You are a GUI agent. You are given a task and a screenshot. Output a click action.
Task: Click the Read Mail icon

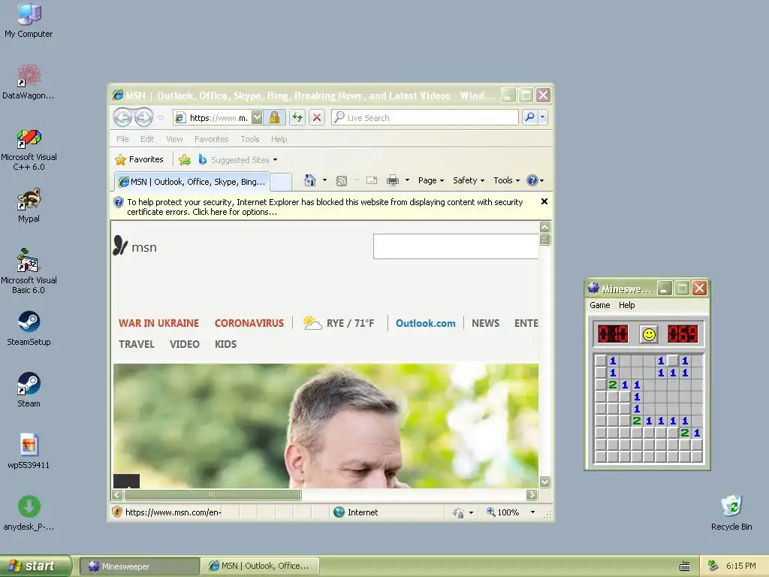372,180
